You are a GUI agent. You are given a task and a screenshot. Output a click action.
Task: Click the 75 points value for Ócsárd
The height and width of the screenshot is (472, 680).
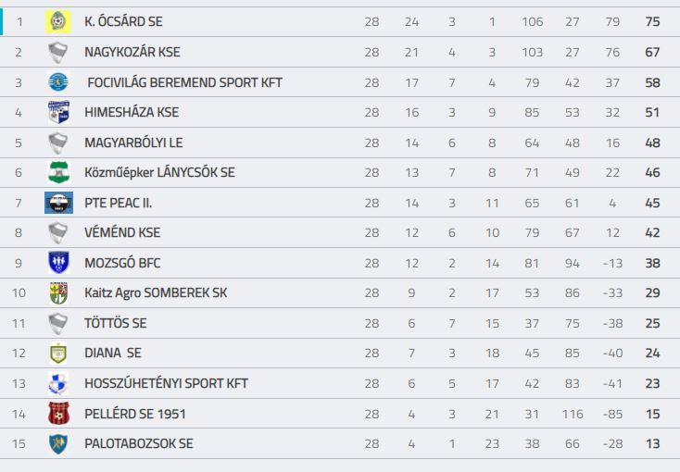pos(652,21)
